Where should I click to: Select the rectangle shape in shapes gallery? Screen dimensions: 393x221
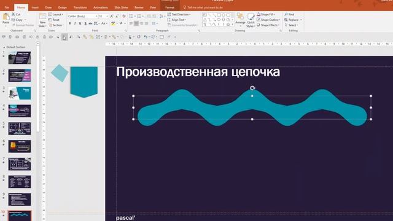[219, 15]
